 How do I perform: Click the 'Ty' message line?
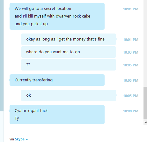coord(17,118)
